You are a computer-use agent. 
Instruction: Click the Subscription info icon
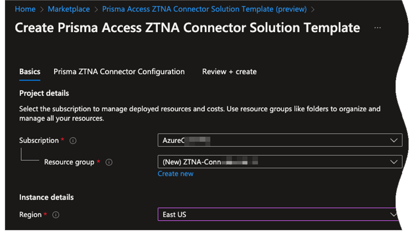tap(73, 141)
